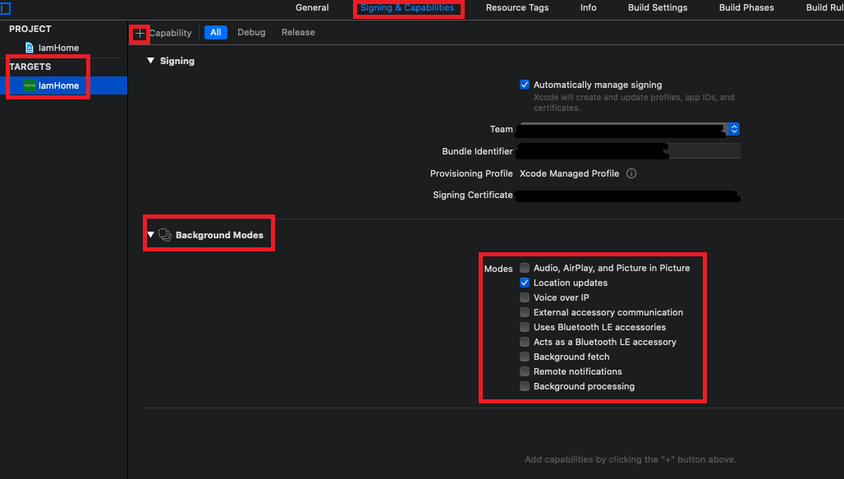844x479 pixels.
Task: Open the Team dropdown selector
Action: click(x=734, y=129)
